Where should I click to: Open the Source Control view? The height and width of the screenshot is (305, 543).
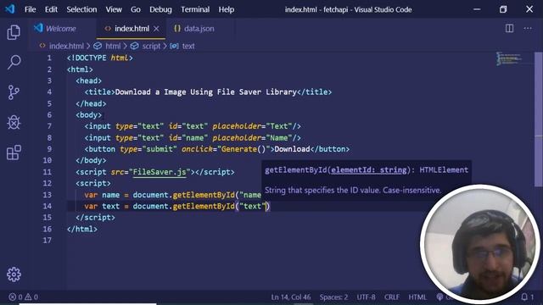tap(14, 92)
